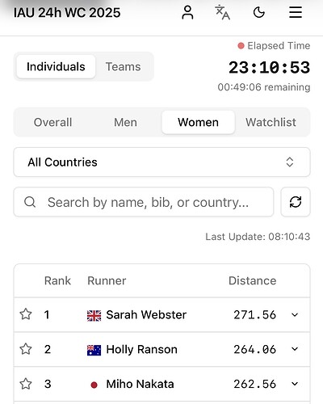Switch to the Teams tab
323x404 pixels.
123,66
